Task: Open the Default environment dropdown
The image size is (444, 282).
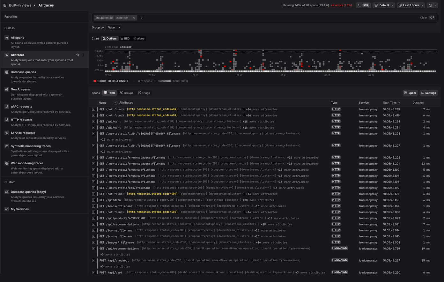Action: (x=384, y=5)
